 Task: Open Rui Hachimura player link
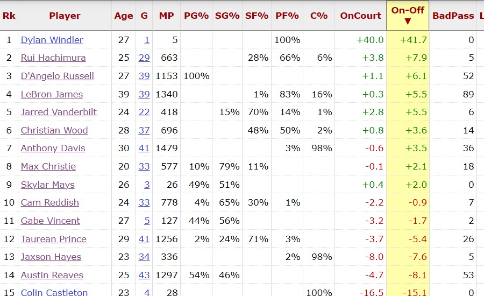point(53,58)
